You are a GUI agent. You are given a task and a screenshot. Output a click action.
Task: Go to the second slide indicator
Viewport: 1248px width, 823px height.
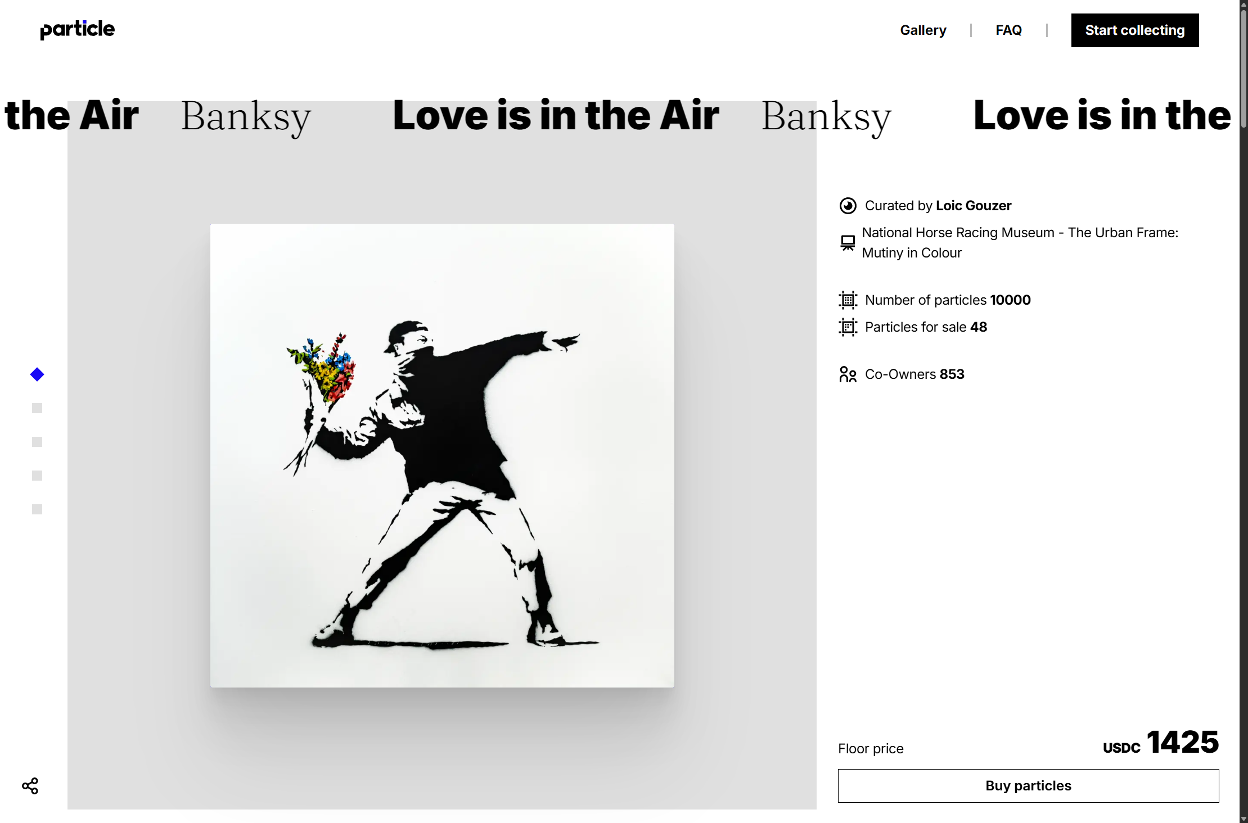37,408
